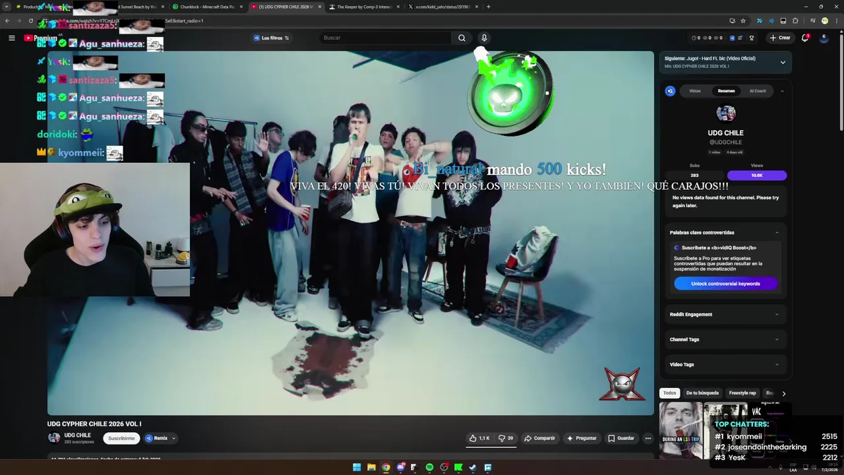Open a new browser tab
844x475 pixels.
(x=488, y=7)
